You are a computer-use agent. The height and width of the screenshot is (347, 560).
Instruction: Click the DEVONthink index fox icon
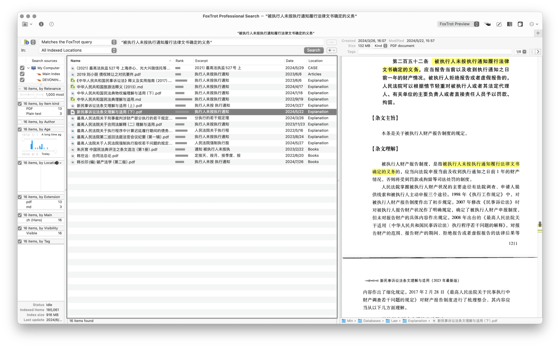point(39,80)
